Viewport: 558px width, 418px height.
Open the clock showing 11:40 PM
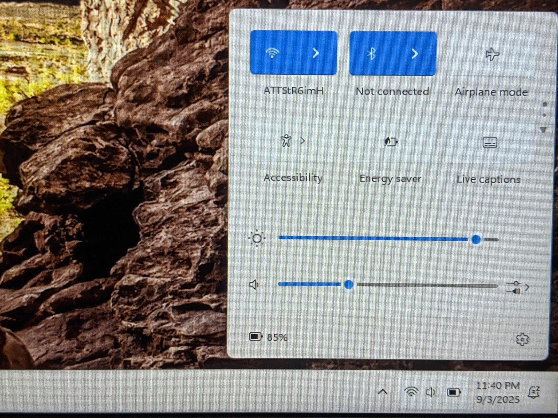[x=498, y=392]
